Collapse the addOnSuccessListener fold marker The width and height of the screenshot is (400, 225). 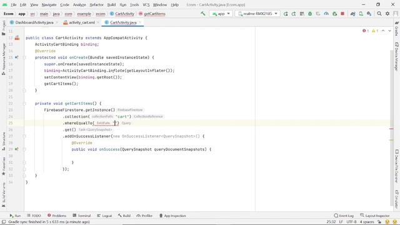[24, 136]
